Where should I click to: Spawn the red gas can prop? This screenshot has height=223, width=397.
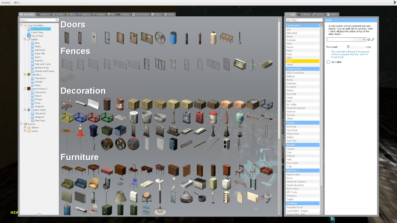pyautogui.click(x=200, y=117)
